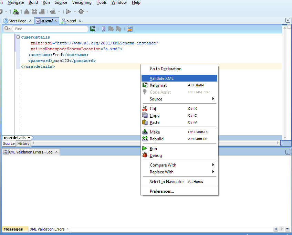292x235 pixels.
Task: Collapse the userdetails element fold
Action: [x=18, y=37]
